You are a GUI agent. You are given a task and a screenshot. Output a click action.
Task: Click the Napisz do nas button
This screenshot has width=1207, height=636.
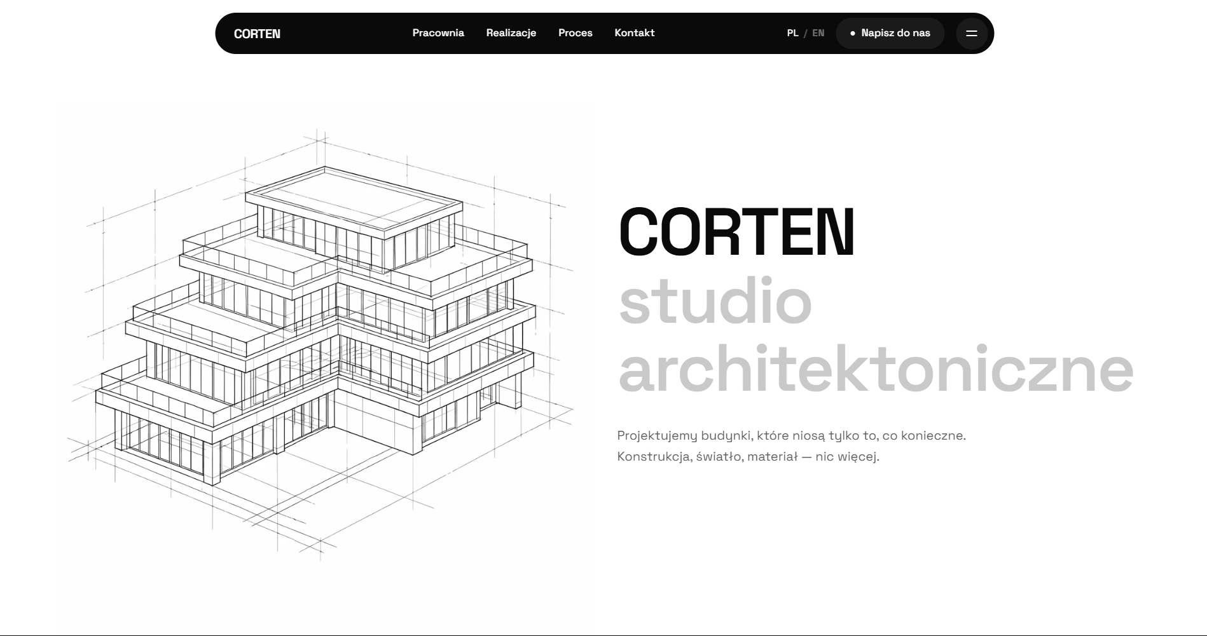click(x=890, y=33)
